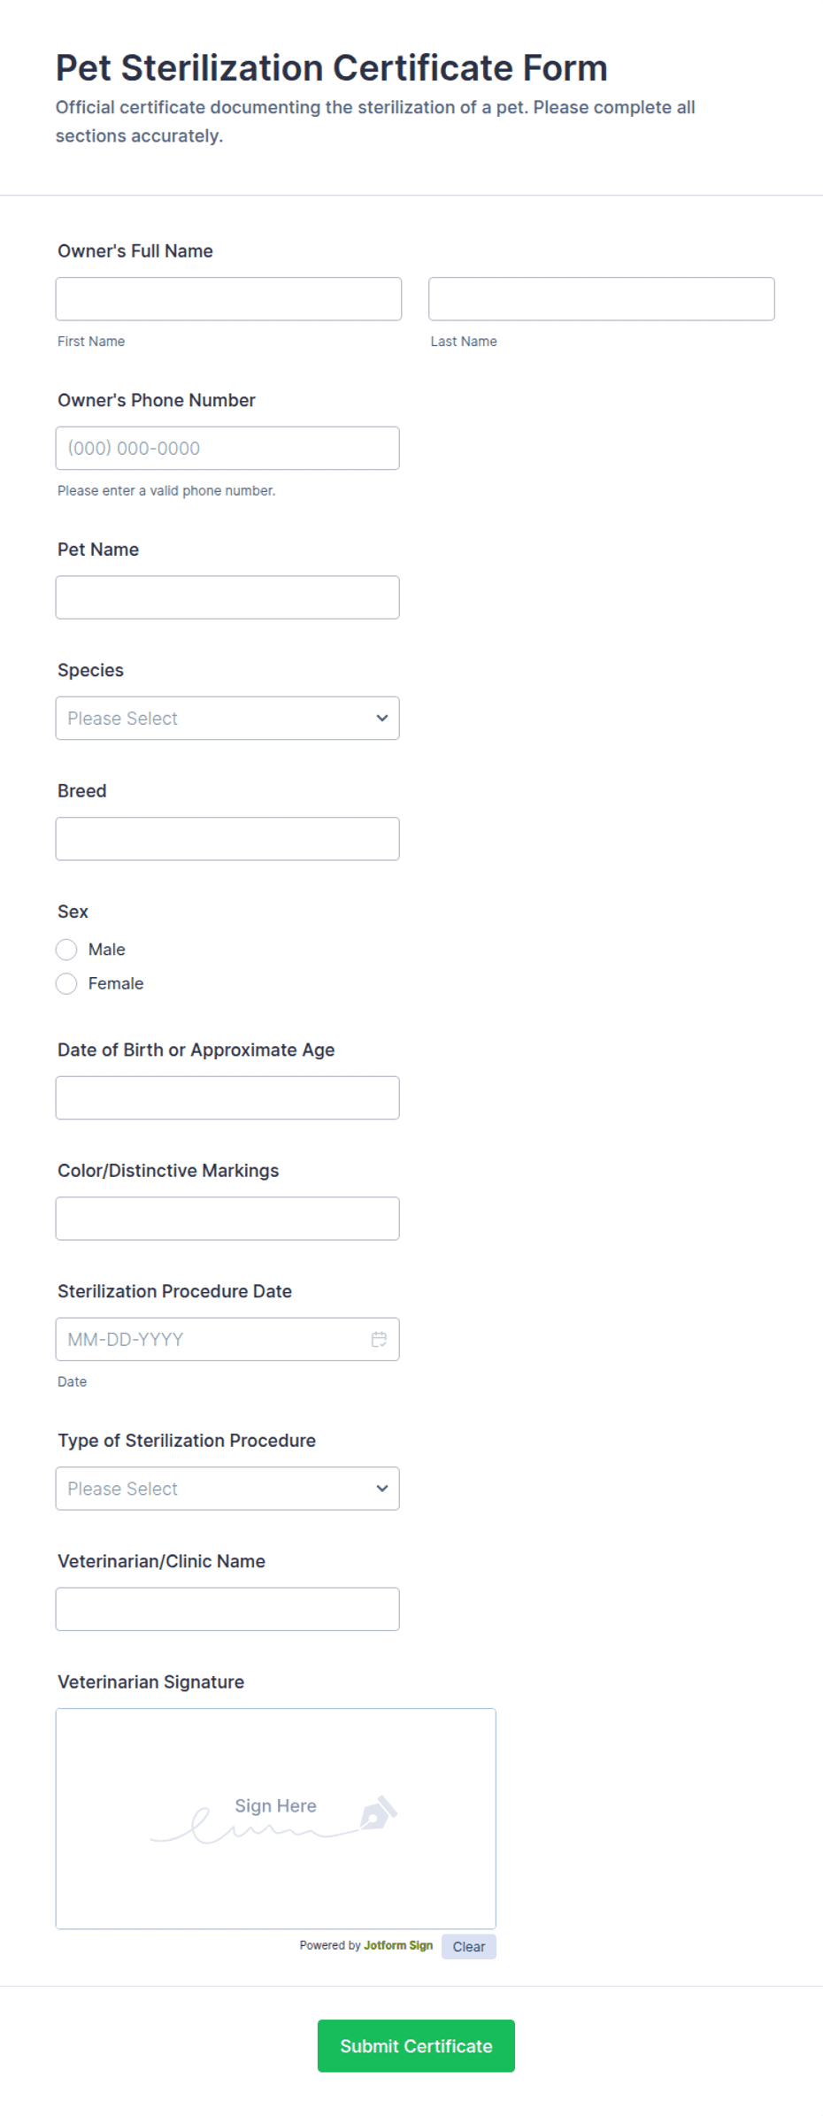The image size is (823, 2116).
Task: Click the Veterinarian/Clinic Name field
Action: tap(227, 1609)
